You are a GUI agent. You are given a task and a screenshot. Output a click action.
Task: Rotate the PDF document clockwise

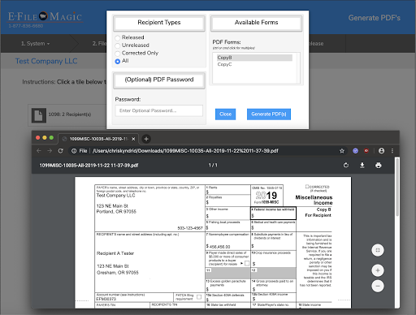346,165
